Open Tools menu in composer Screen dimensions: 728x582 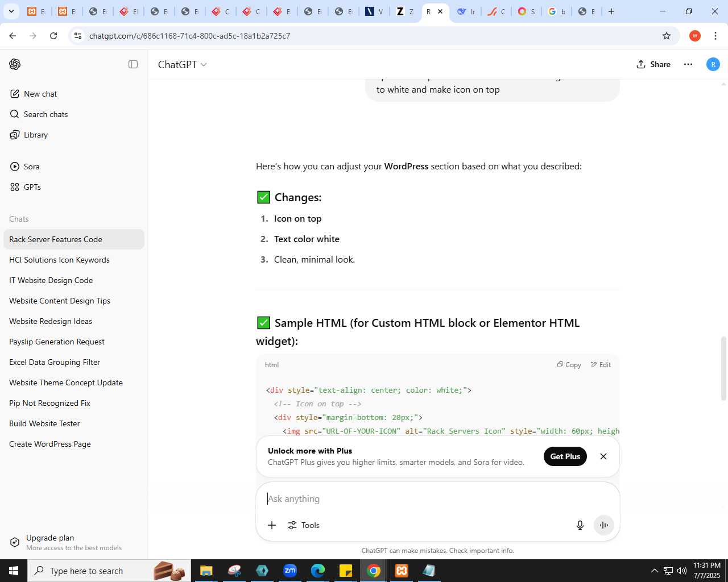click(304, 525)
